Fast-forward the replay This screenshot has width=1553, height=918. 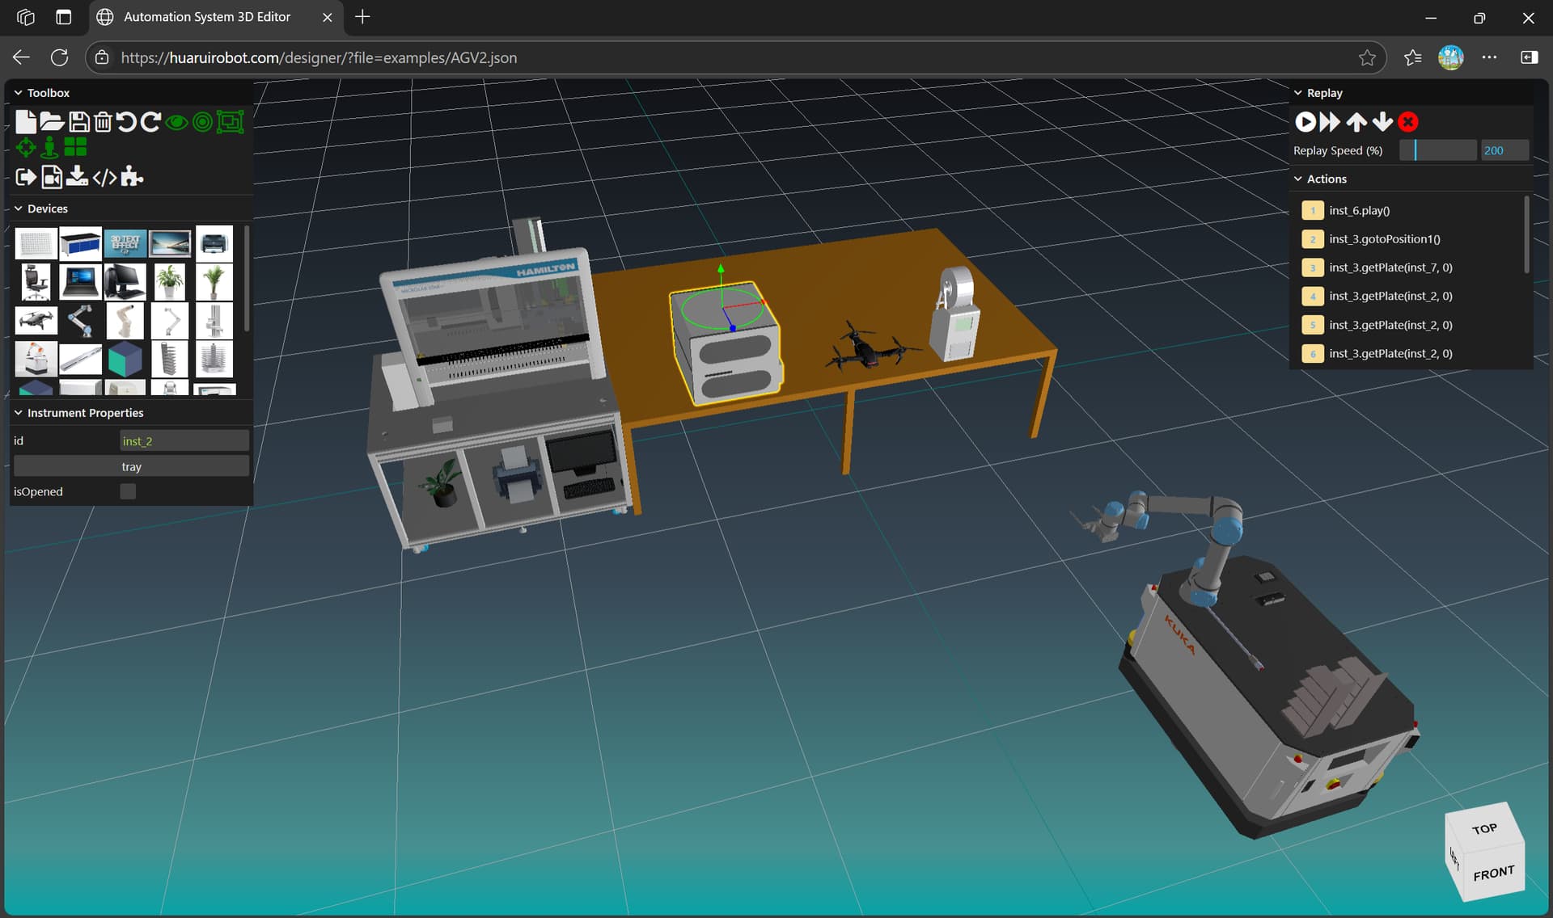click(x=1331, y=122)
